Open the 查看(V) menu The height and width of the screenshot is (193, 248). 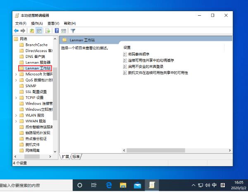(x=53, y=23)
